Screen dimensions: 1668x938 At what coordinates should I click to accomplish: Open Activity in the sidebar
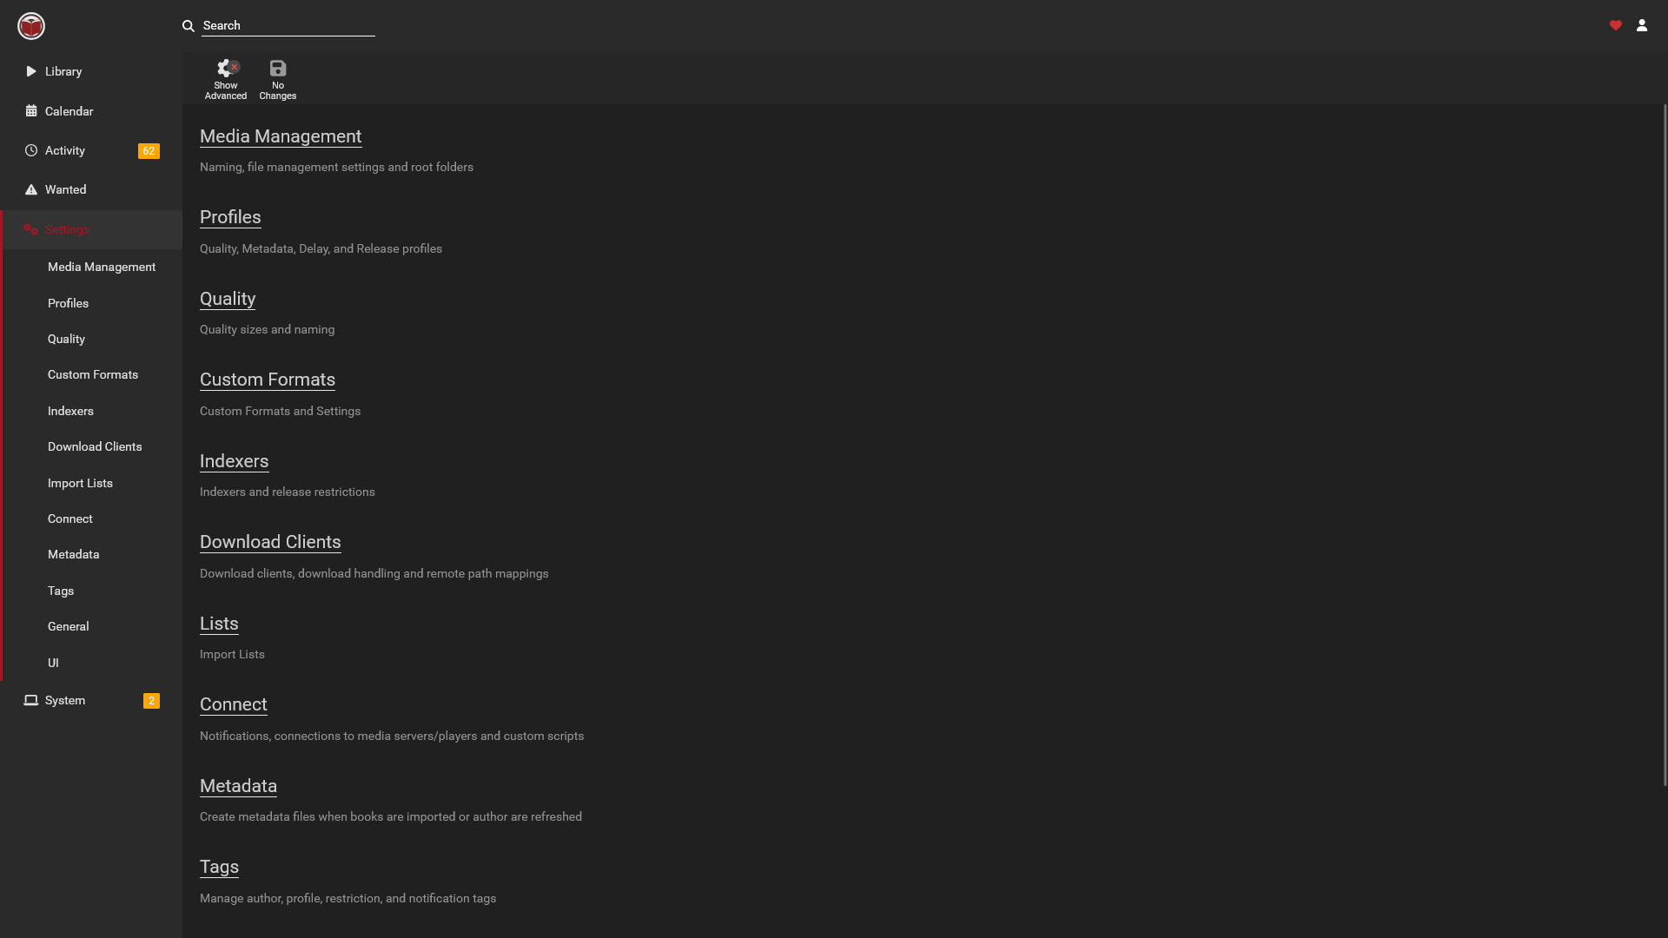pyautogui.click(x=91, y=150)
